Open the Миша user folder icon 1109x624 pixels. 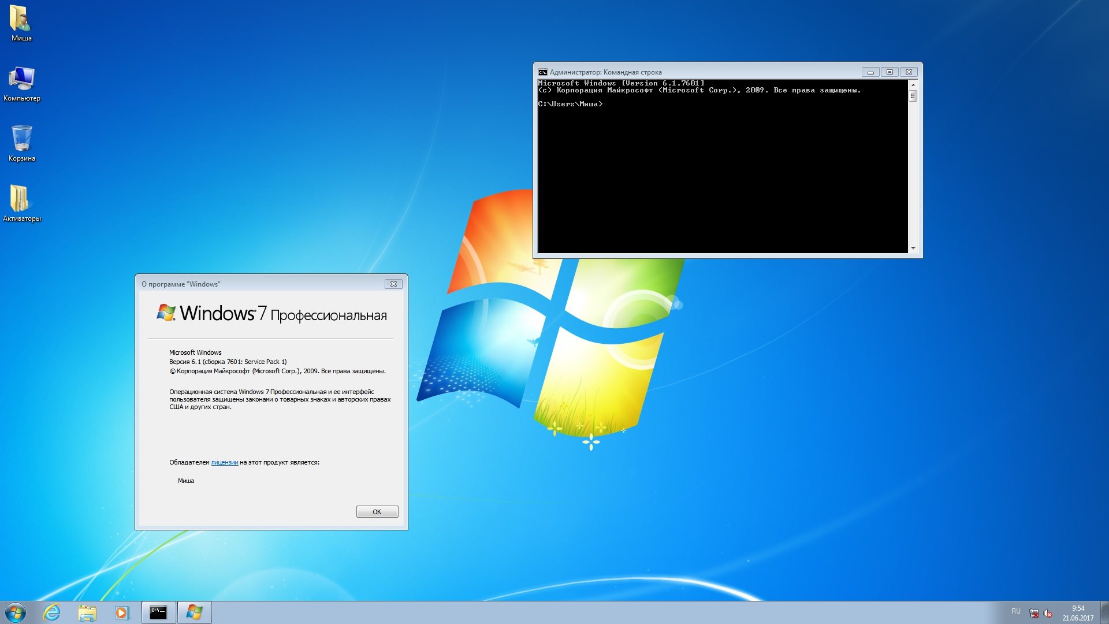pos(21,23)
